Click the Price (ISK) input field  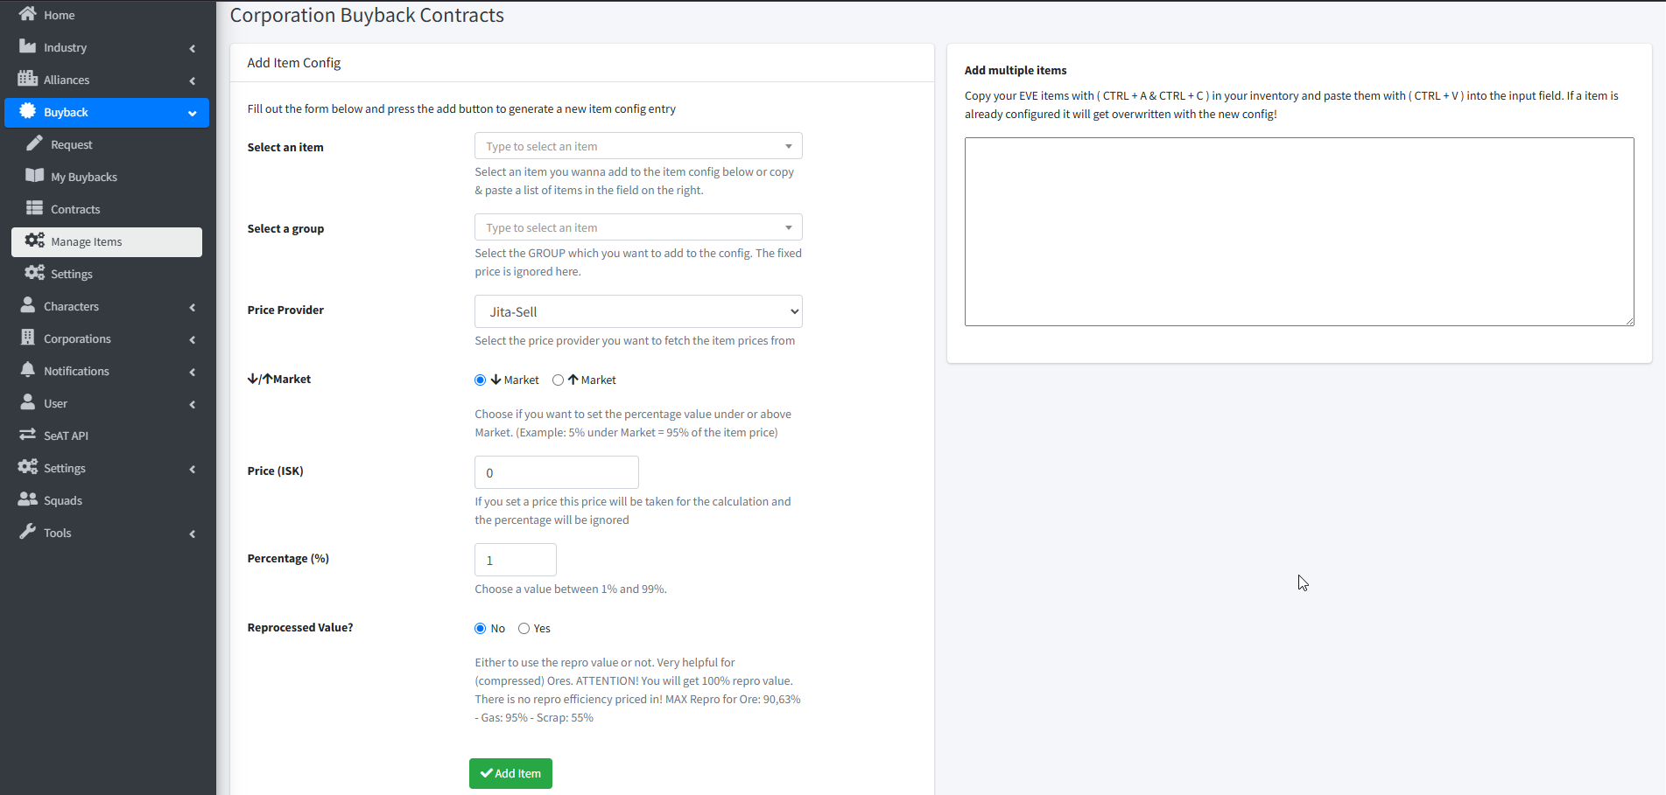[556, 472]
